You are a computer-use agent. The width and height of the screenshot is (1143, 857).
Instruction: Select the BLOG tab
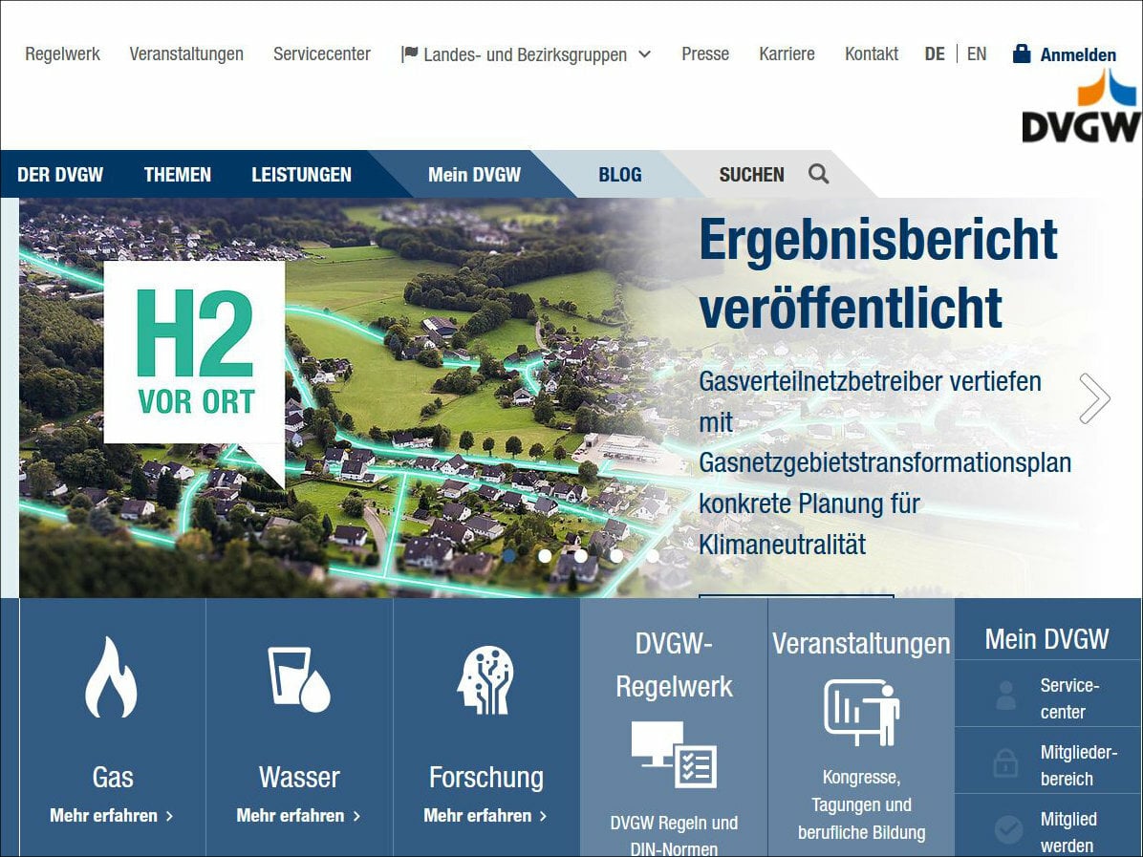point(620,175)
